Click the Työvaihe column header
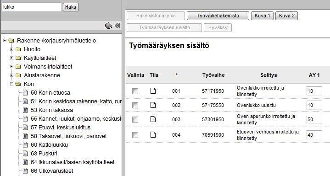This screenshot has height=176, width=330. pos(213,75)
